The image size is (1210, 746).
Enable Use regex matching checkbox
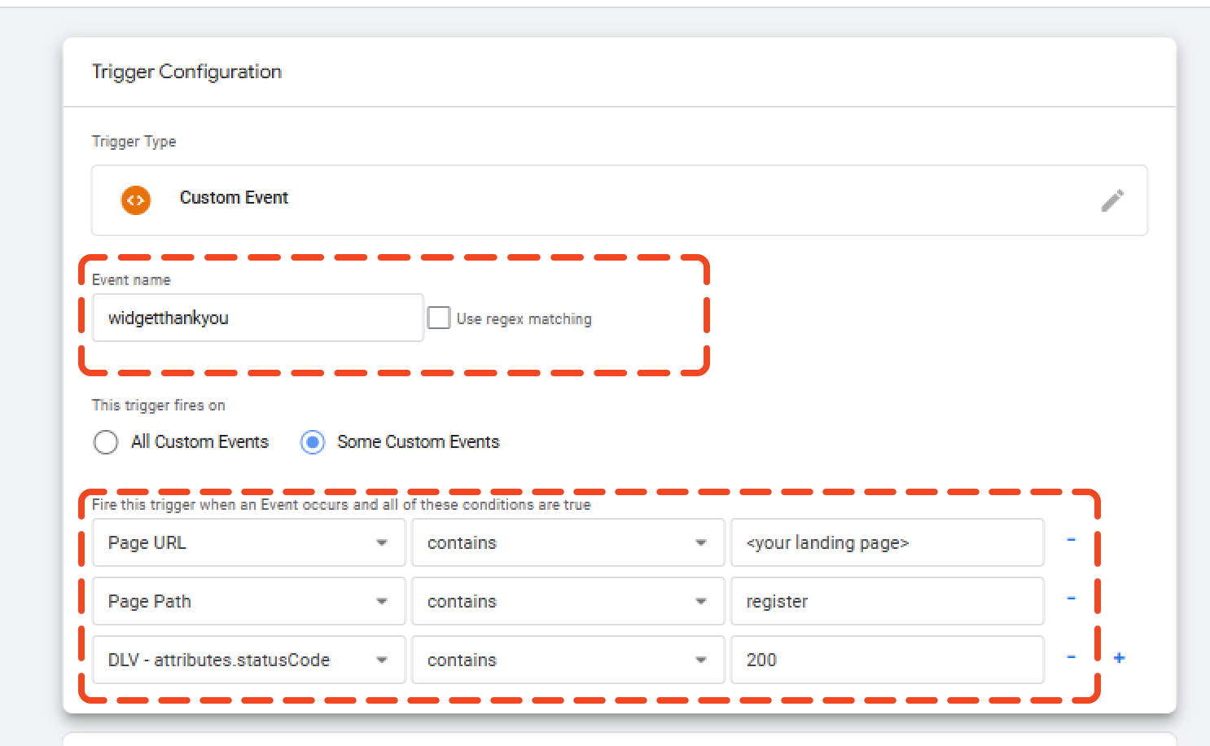tap(439, 318)
